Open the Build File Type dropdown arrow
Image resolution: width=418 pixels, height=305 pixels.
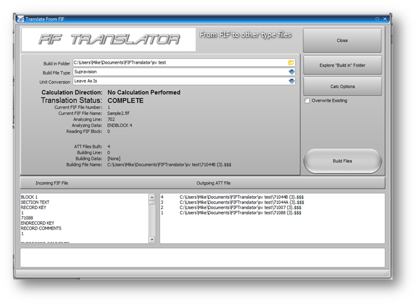(291, 72)
